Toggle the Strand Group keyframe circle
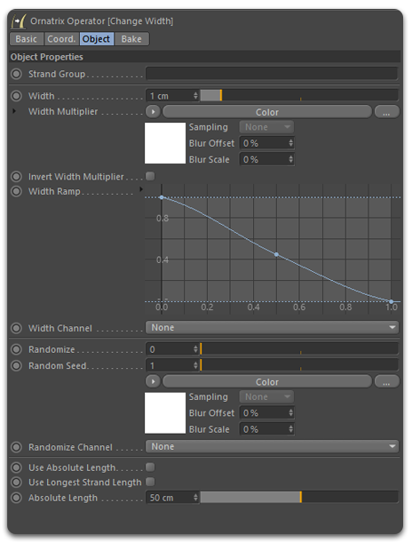The width and height of the screenshot is (412, 543). point(16,74)
